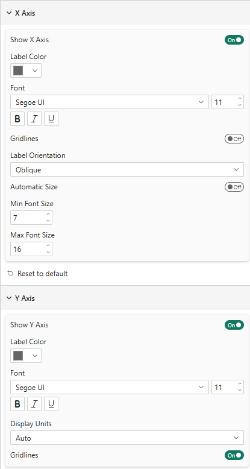Toggle underline for Y Axis labels
This screenshot has height=469, width=250.
[51, 404]
